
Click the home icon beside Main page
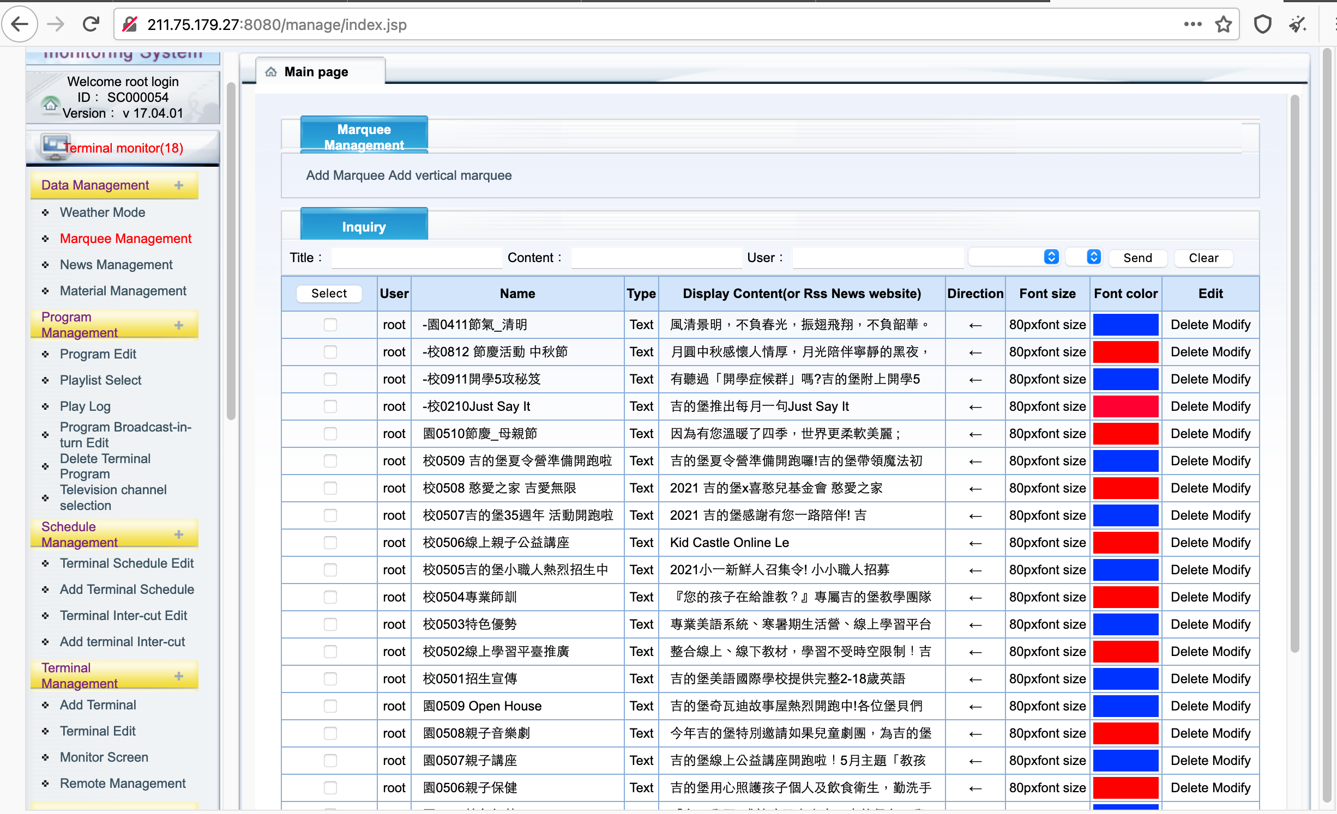(271, 72)
